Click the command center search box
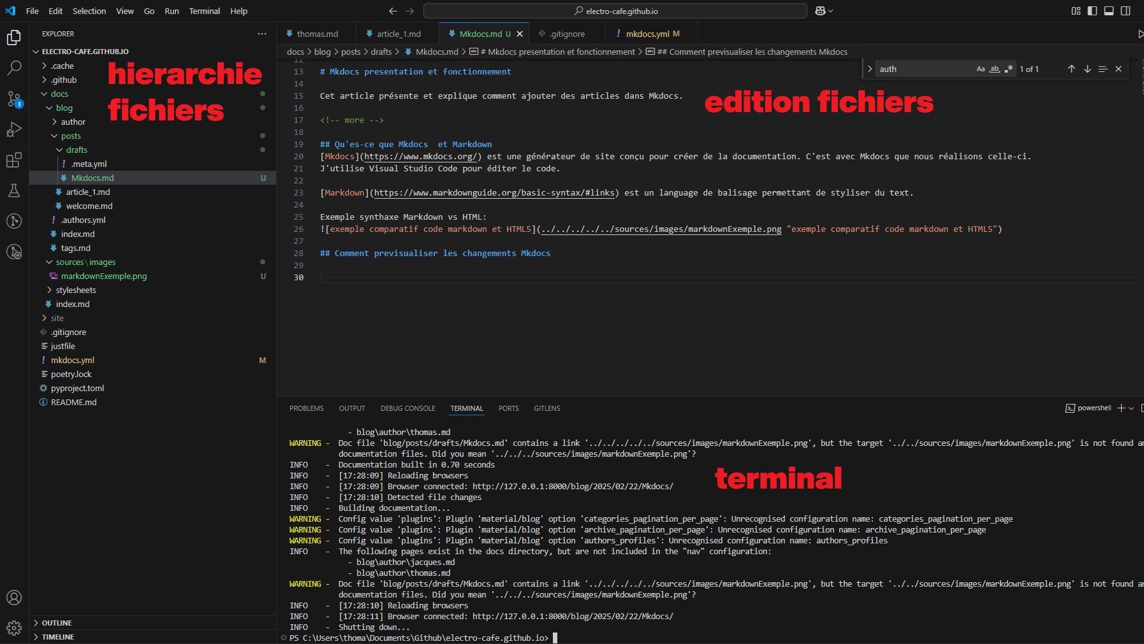The height and width of the screenshot is (644, 1144). click(615, 11)
